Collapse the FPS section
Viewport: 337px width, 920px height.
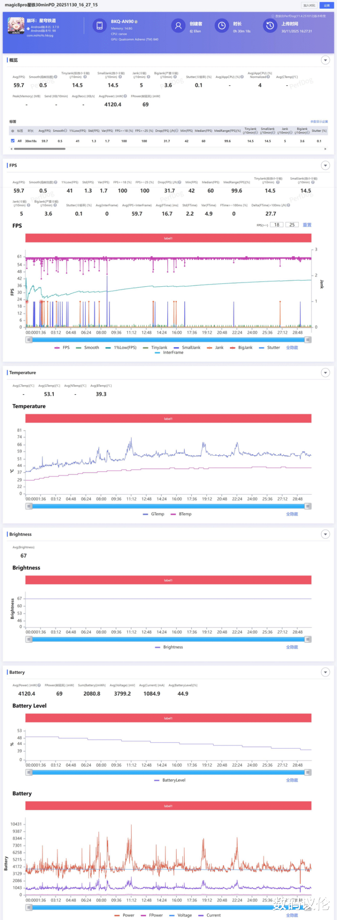tap(325, 165)
